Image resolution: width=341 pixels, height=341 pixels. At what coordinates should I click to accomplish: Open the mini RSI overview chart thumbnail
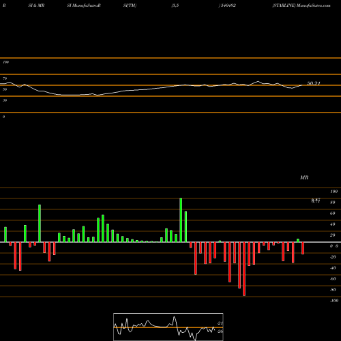[168, 327]
